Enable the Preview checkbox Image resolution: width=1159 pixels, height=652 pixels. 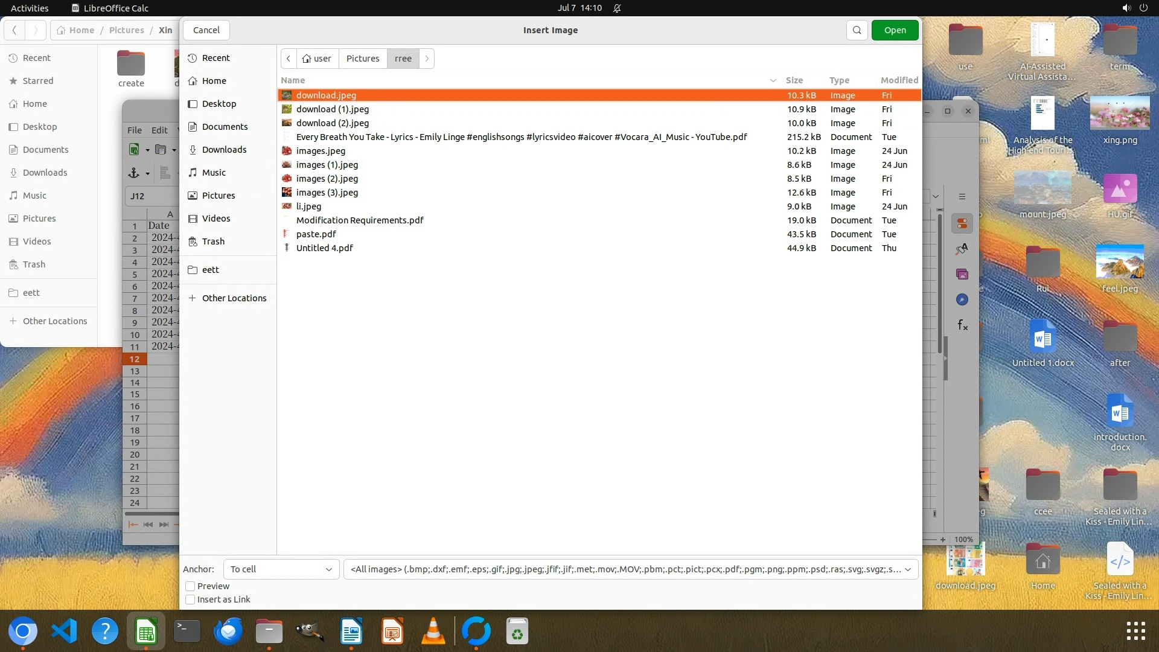[x=190, y=586]
